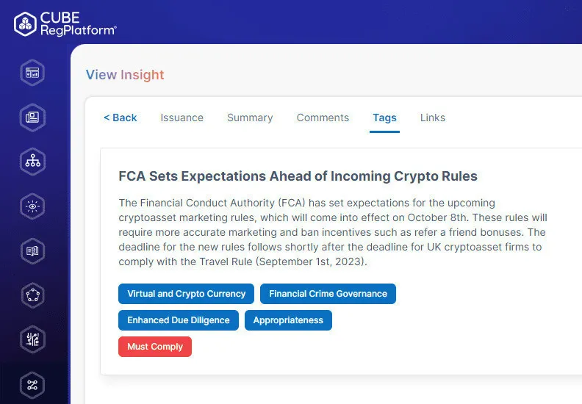Viewport: 582px width, 404px height.
Task: Click the Virtual and Crypto Currency tag
Action: pos(186,294)
